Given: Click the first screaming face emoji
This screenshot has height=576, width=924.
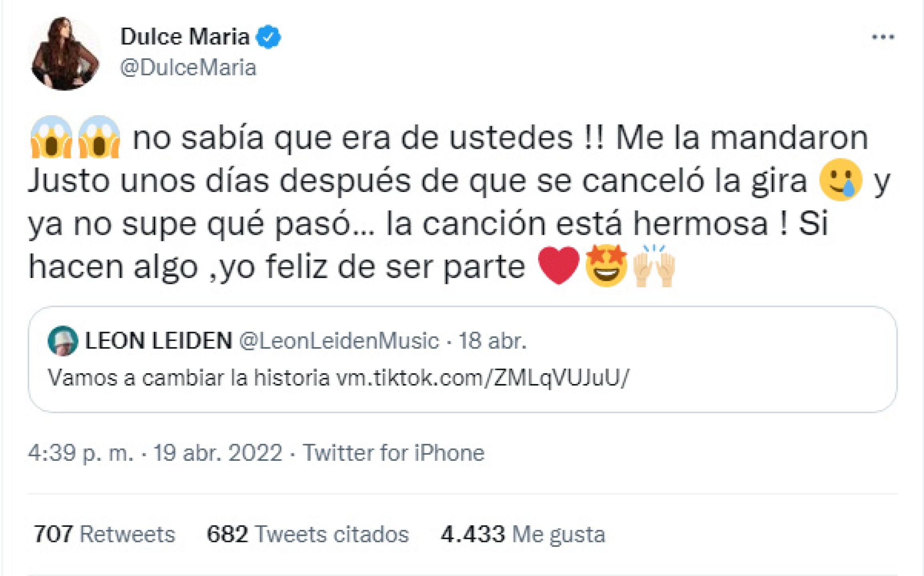Looking at the screenshot, I should [51, 137].
